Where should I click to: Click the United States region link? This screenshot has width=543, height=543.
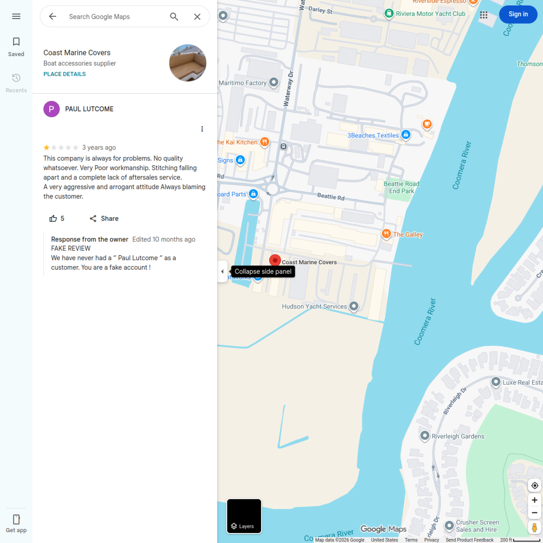click(x=384, y=540)
